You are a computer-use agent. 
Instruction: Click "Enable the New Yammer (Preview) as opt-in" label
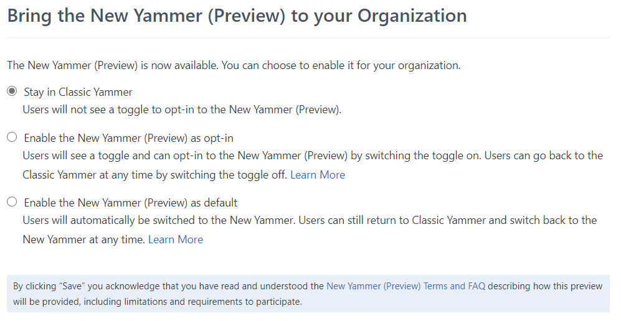coord(128,137)
